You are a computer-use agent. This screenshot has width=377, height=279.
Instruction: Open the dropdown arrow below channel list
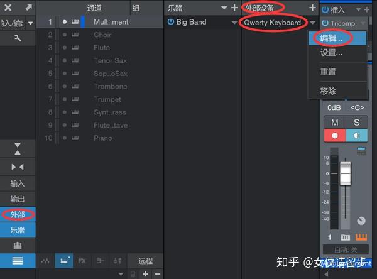121,274
